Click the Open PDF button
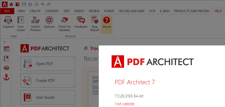Screen dimensions: 225x107 coord(48,64)
